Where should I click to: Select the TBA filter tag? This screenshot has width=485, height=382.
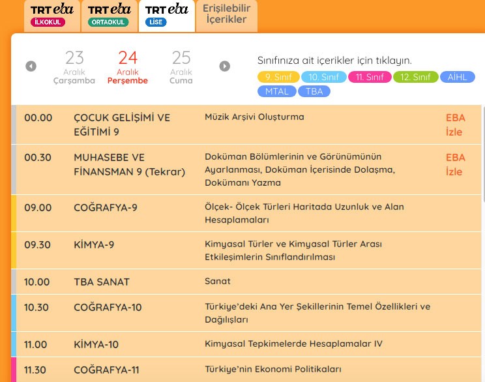pyautogui.click(x=314, y=91)
